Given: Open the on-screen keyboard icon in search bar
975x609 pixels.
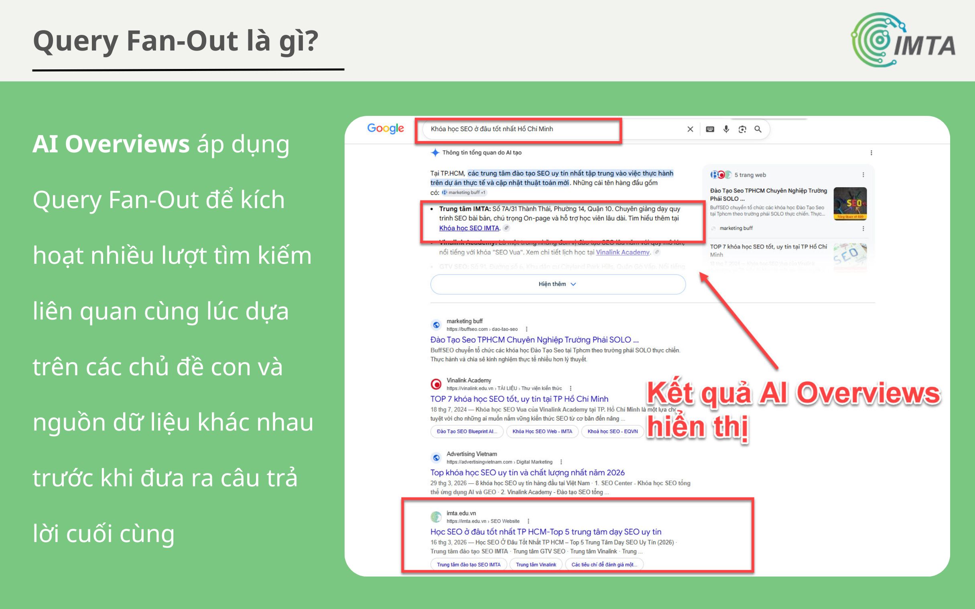Looking at the screenshot, I should 710,129.
